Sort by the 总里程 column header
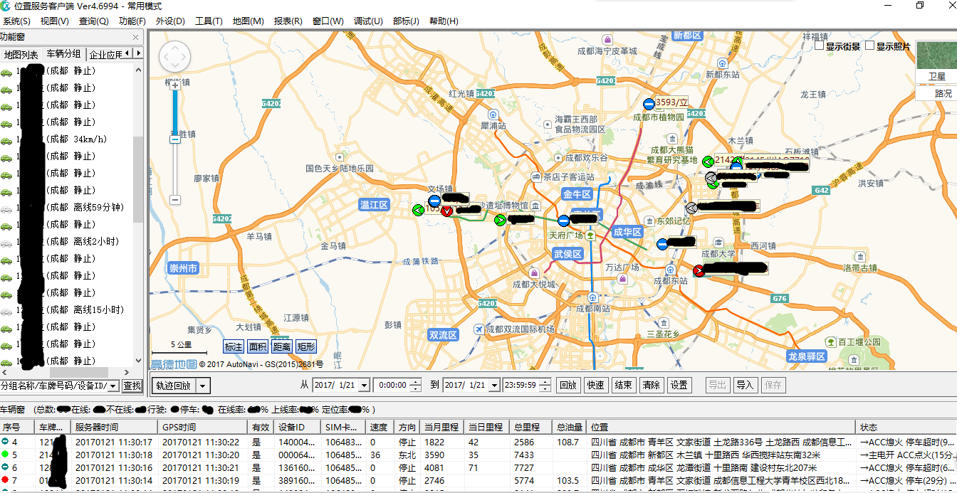The height and width of the screenshot is (493, 957). (x=530, y=428)
